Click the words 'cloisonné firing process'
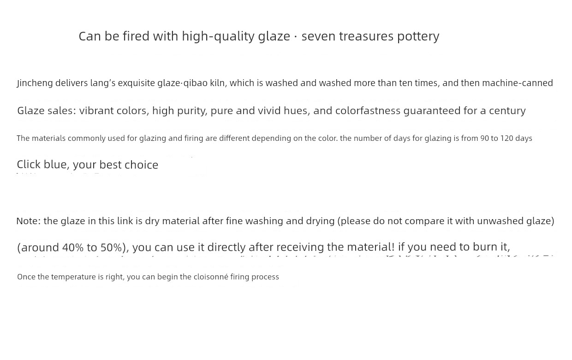Image resolution: width=572 pixels, height=360 pixels. pyautogui.click(x=236, y=277)
